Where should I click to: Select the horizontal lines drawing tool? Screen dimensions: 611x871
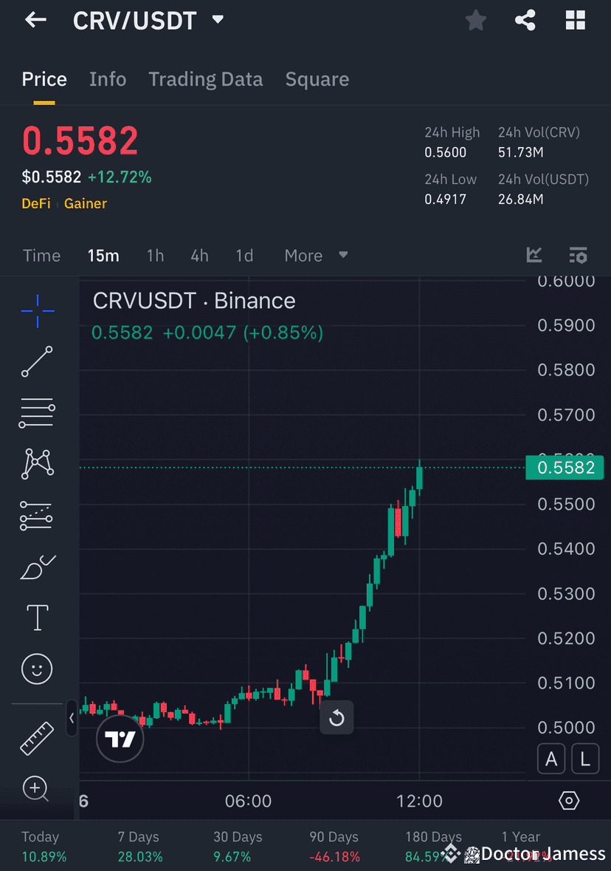point(36,412)
